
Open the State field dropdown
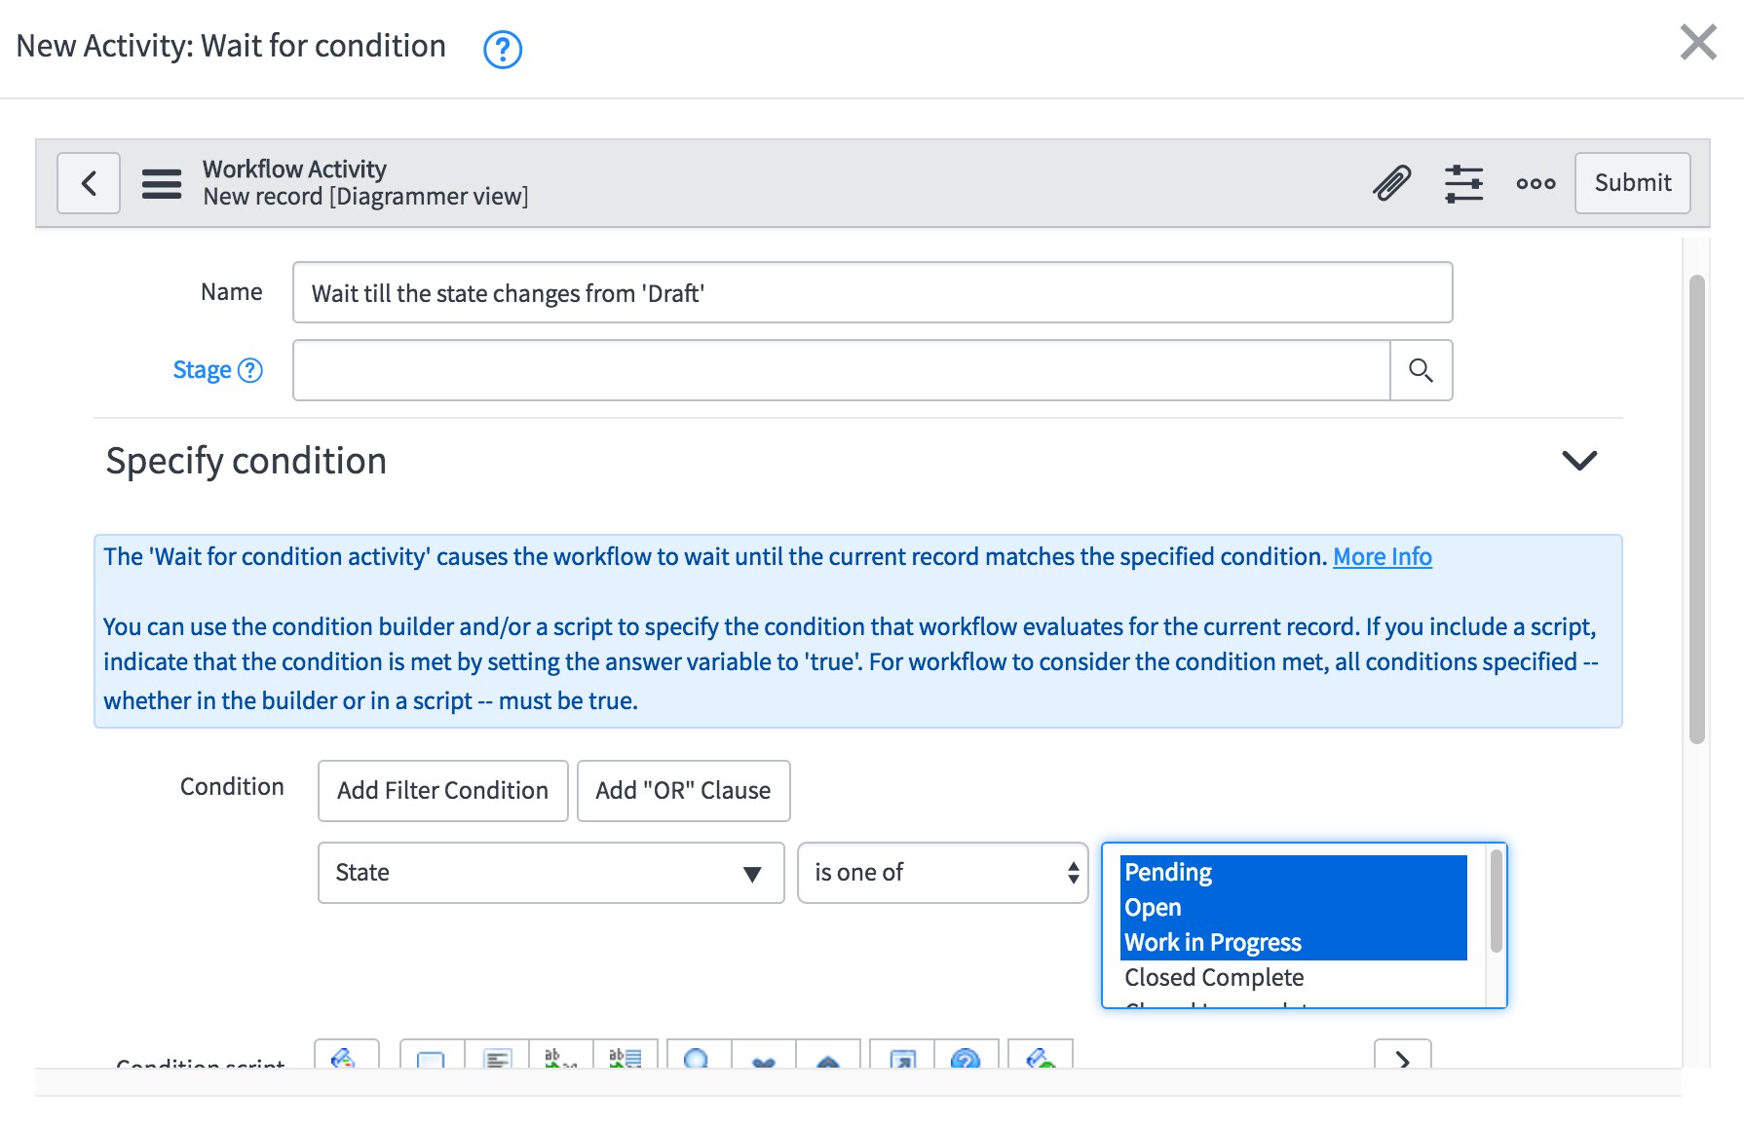click(550, 873)
